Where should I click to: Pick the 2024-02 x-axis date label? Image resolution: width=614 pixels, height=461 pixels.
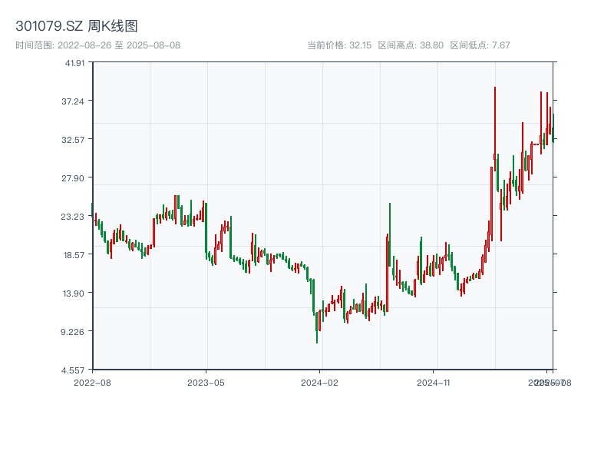click(x=320, y=382)
